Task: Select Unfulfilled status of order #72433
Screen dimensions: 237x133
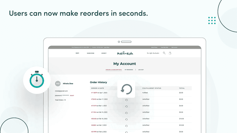Action: pyautogui.click(x=146, y=99)
